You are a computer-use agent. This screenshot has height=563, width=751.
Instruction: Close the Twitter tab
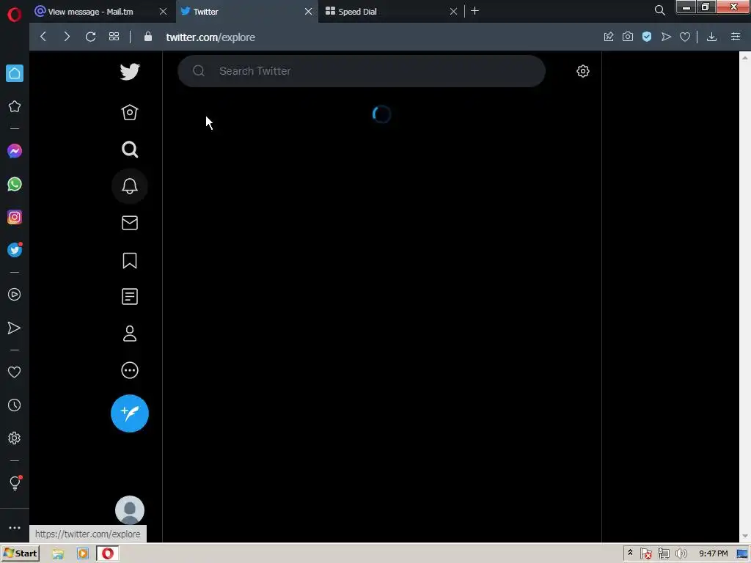click(x=309, y=12)
